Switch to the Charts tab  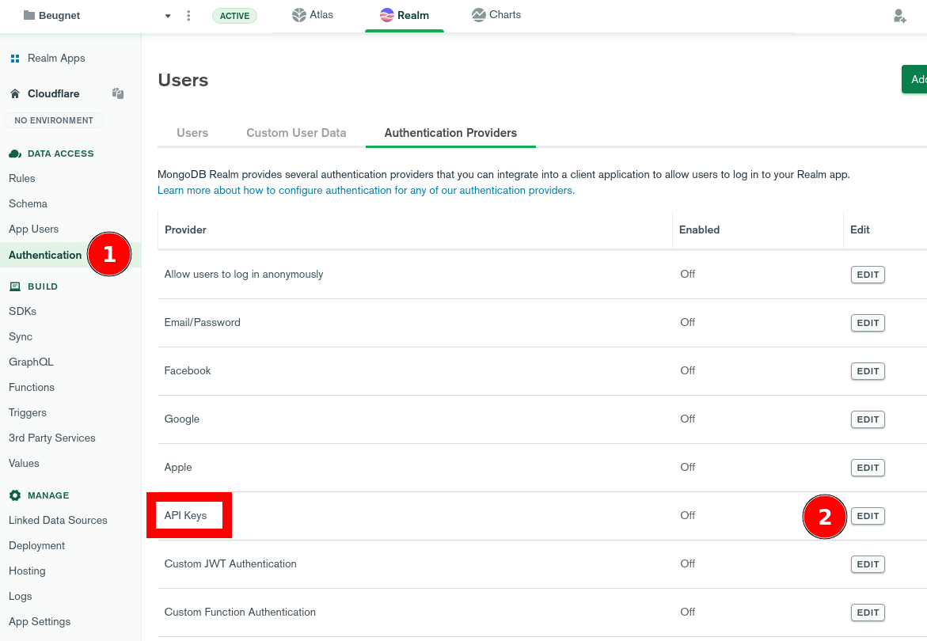pyautogui.click(x=496, y=15)
